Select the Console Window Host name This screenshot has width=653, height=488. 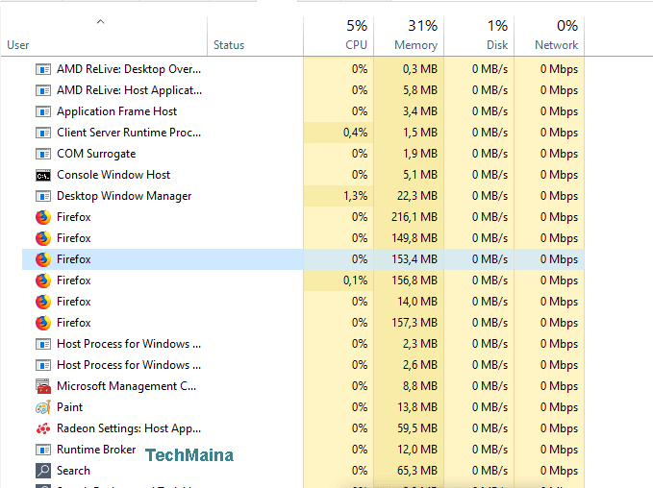[x=113, y=175]
